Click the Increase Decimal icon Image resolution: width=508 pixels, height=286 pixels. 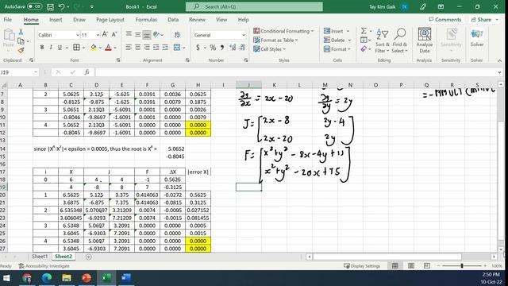pos(233,48)
